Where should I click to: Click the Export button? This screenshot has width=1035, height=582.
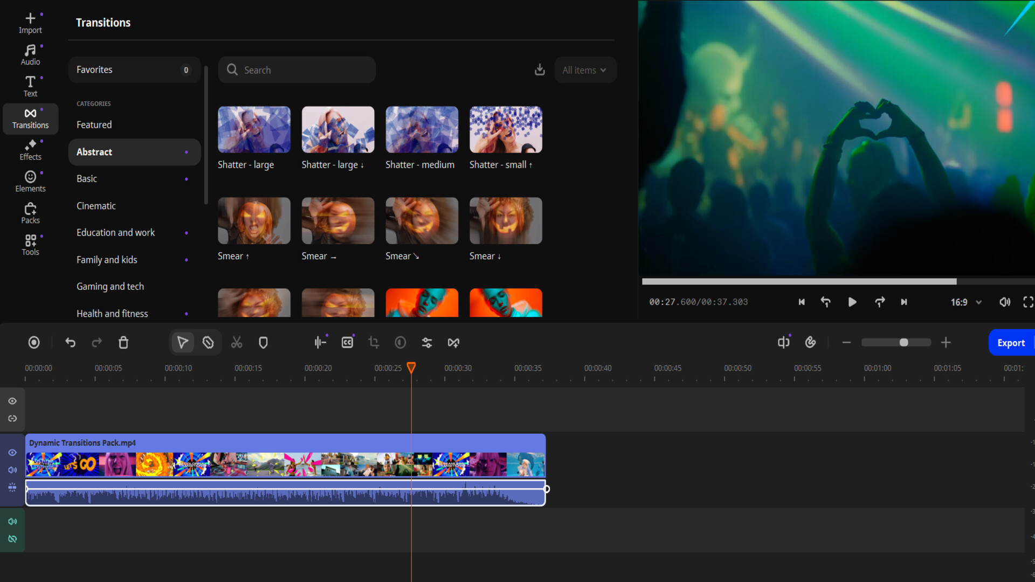point(1012,342)
